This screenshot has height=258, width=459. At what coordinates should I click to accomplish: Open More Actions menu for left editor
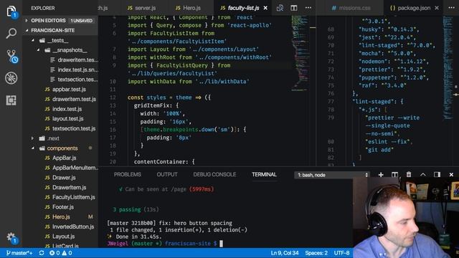point(308,8)
